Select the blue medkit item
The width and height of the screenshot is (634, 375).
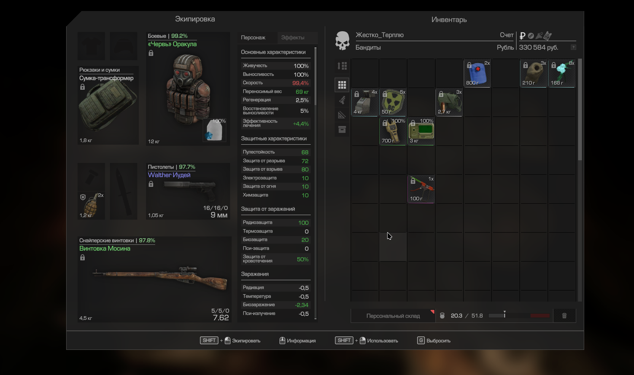click(477, 73)
